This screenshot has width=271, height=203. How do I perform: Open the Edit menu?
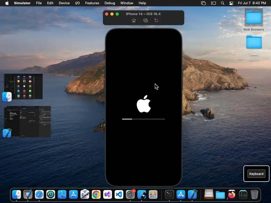[x=50, y=3]
